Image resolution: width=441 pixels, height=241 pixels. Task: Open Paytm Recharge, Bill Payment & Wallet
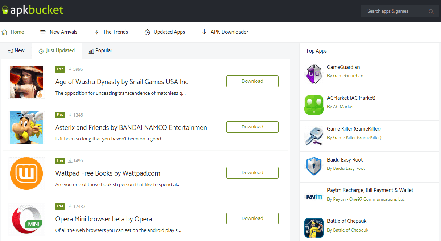370,190
